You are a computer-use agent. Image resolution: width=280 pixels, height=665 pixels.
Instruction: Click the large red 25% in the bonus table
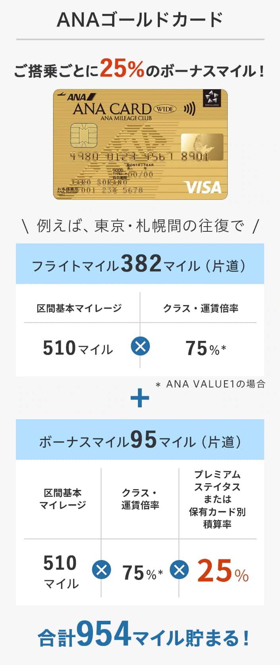tap(222, 571)
